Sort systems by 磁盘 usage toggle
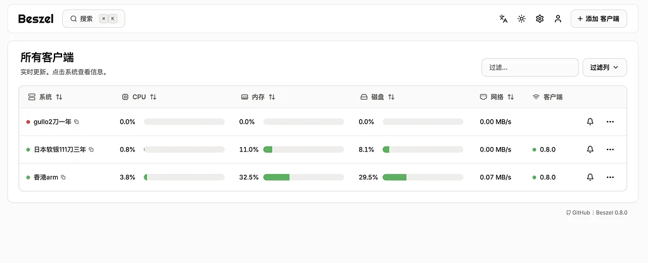The width and height of the screenshot is (648, 263). tap(378, 97)
